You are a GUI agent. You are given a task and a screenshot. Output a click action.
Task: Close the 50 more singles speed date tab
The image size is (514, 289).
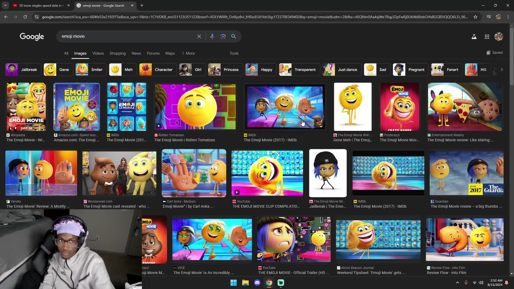tap(69, 5)
